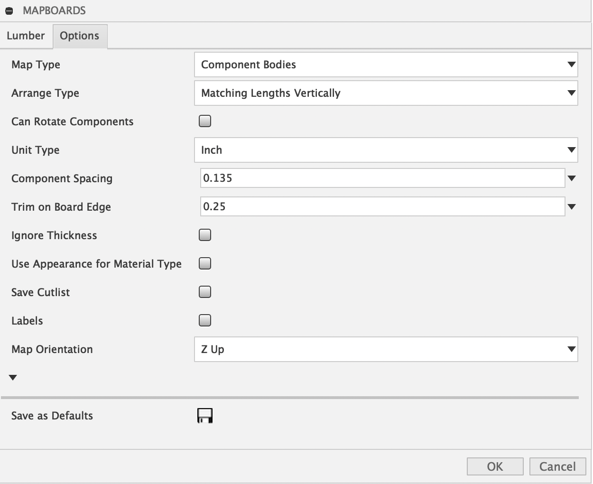This screenshot has height=484, width=593.
Task: Expand the Component Spacing dropdown arrow
Action: pyautogui.click(x=572, y=178)
